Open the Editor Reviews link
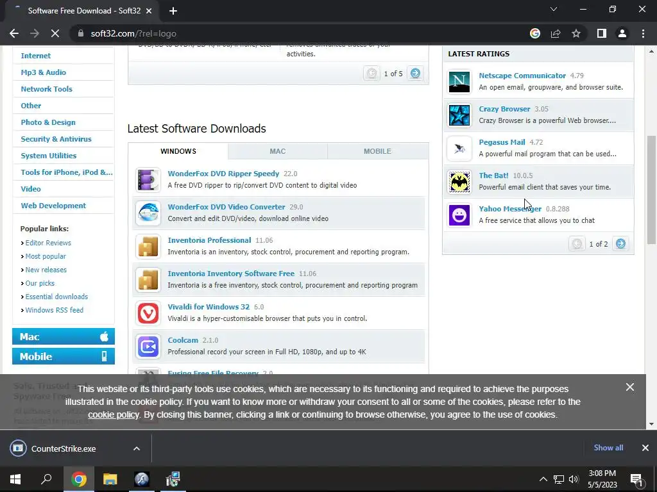 48,243
